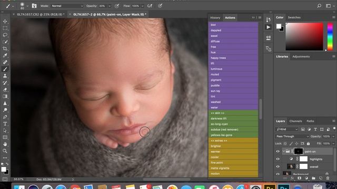
Task: Select the Zoom tool
Action: [5, 151]
